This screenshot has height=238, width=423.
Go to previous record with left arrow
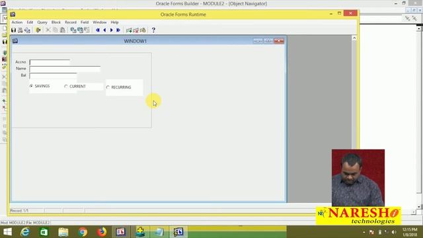(104, 30)
